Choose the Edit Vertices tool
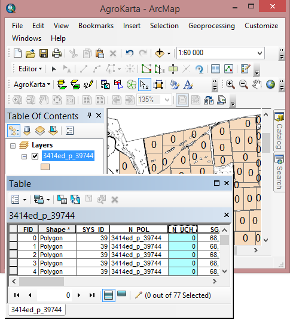This screenshot has width=290, height=320. [x=146, y=69]
